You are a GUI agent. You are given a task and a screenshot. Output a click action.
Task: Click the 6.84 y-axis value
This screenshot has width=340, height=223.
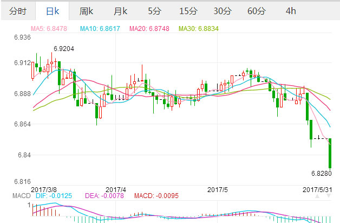(x=24, y=155)
